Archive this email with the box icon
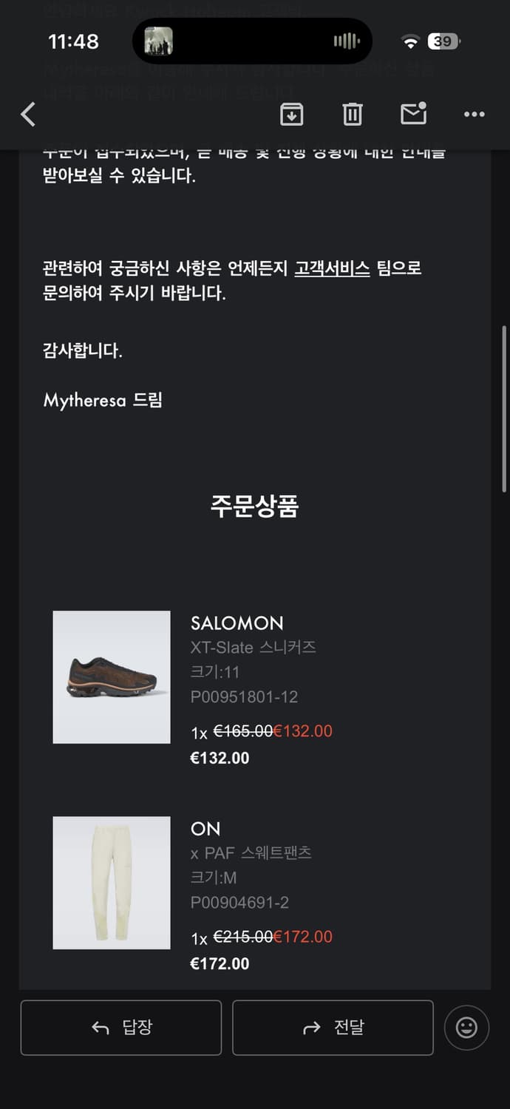 click(x=291, y=115)
